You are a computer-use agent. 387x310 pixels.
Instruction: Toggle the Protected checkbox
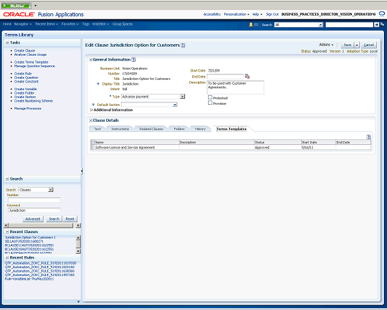(210, 97)
